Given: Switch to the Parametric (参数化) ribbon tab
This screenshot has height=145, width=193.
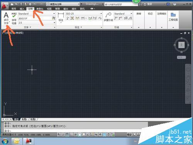Looking at the screenshot, I should [40, 9].
